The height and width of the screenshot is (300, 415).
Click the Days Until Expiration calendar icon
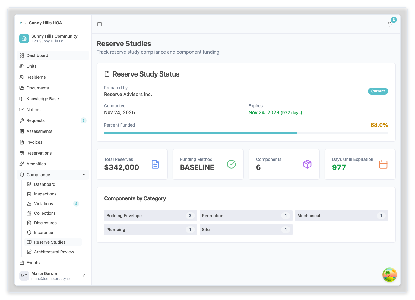383,164
